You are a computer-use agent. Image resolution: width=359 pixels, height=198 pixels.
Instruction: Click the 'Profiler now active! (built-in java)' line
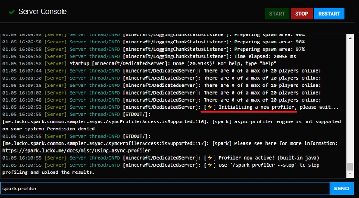click(161, 158)
